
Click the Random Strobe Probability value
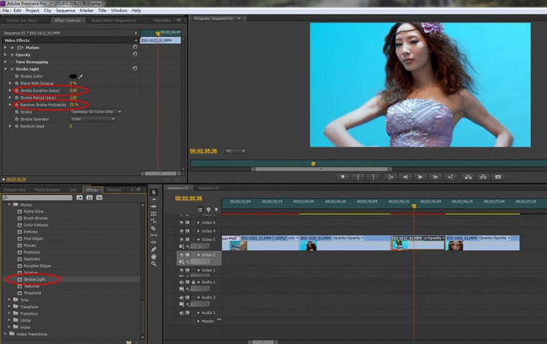(x=73, y=104)
